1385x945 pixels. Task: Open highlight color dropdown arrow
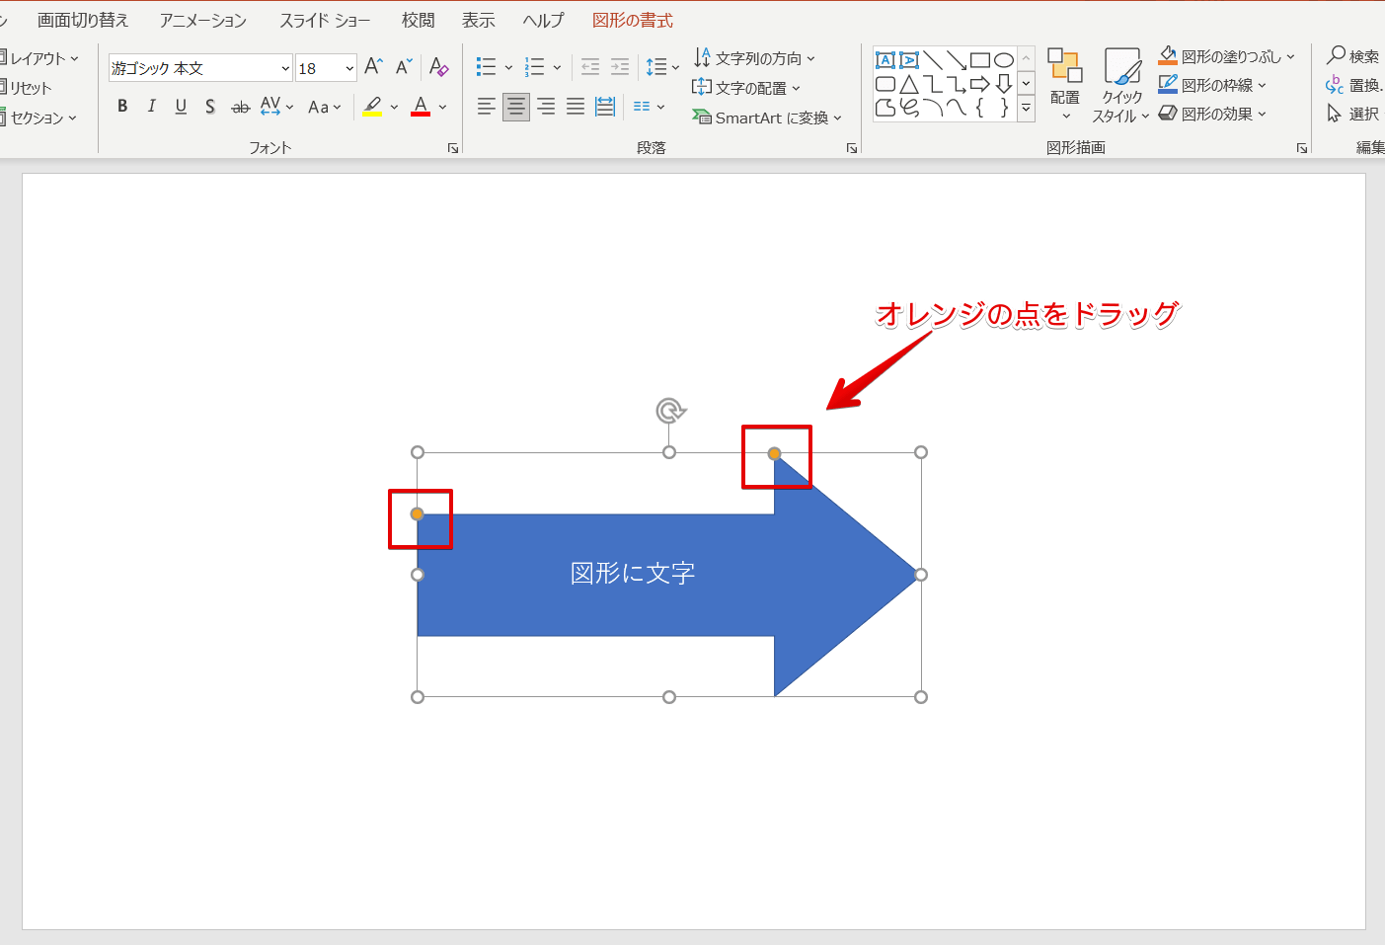(394, 107)
